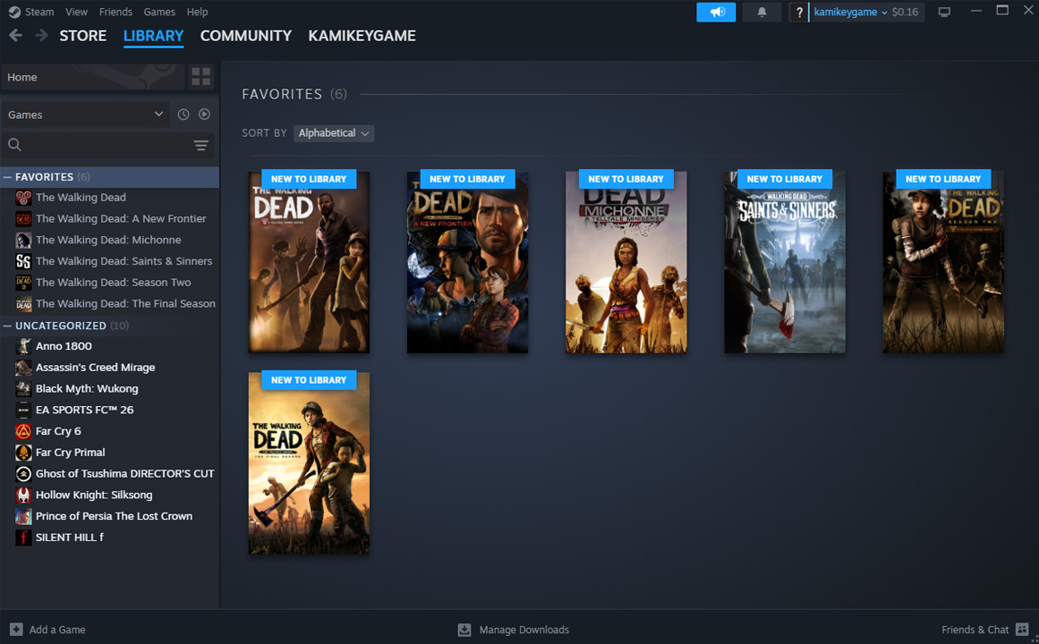Click the library search field
Image resolution: width=1039 pixels, height=644 pixels.
coord(98,146)
